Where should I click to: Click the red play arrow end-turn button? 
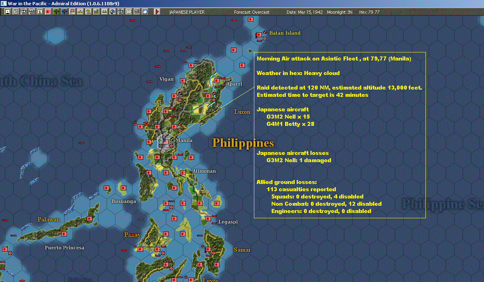pyautogui.click(x=157, y=12)
